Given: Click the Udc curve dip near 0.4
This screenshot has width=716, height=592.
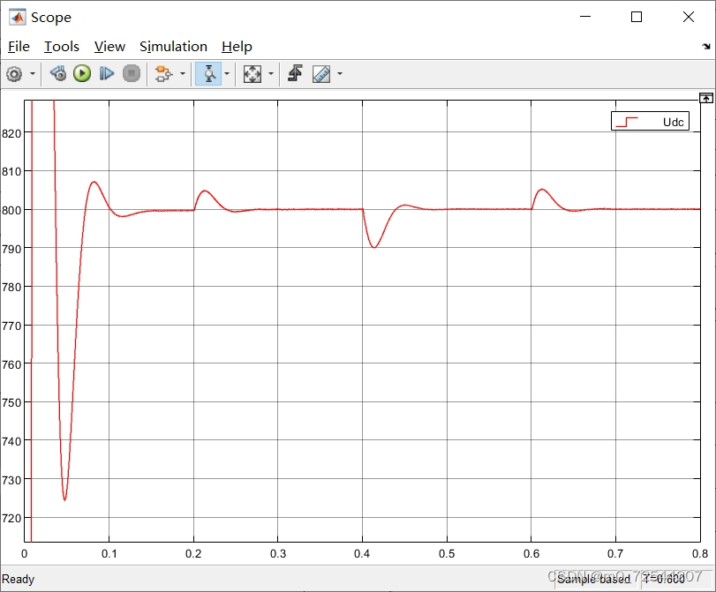Looking at the screenshot, I should click(374, 247).
